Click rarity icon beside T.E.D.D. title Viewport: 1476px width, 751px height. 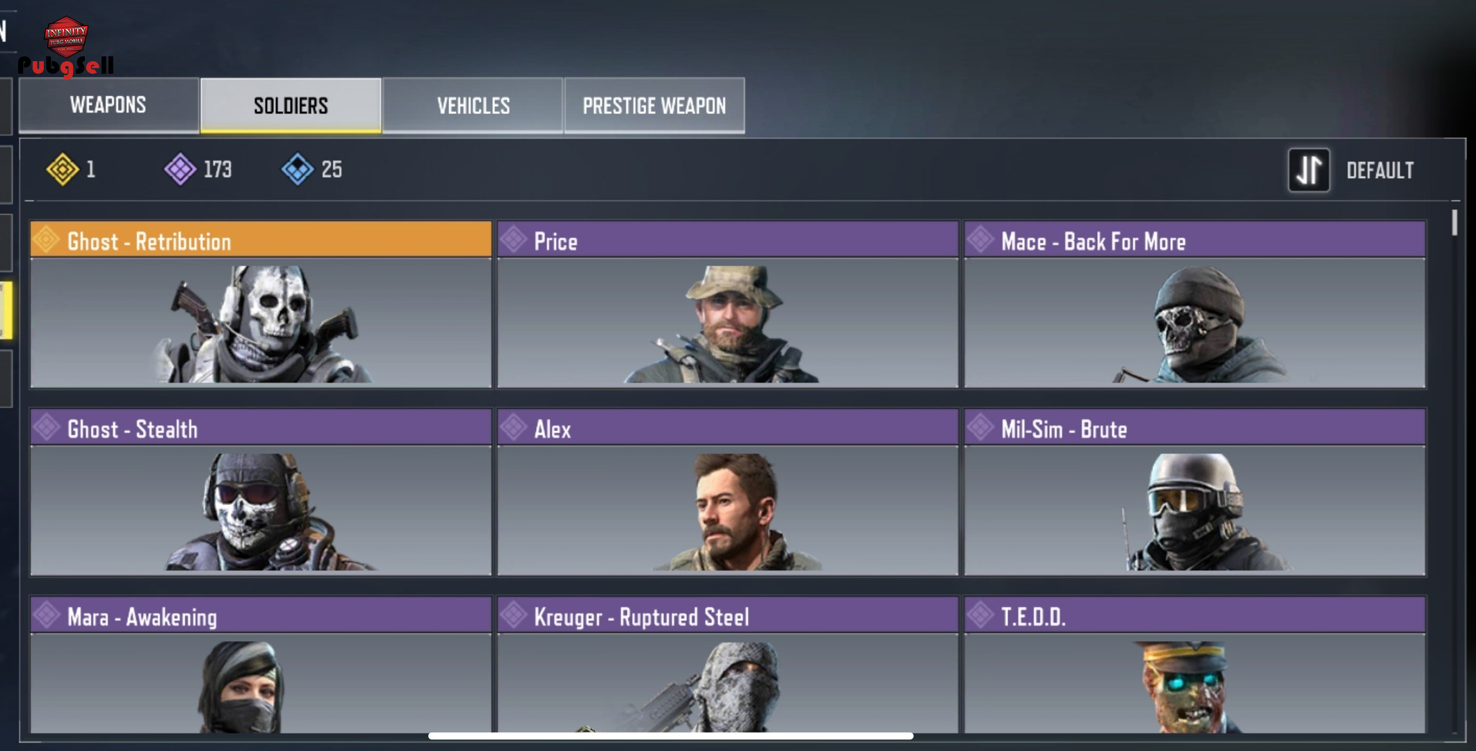coord(981,615)
